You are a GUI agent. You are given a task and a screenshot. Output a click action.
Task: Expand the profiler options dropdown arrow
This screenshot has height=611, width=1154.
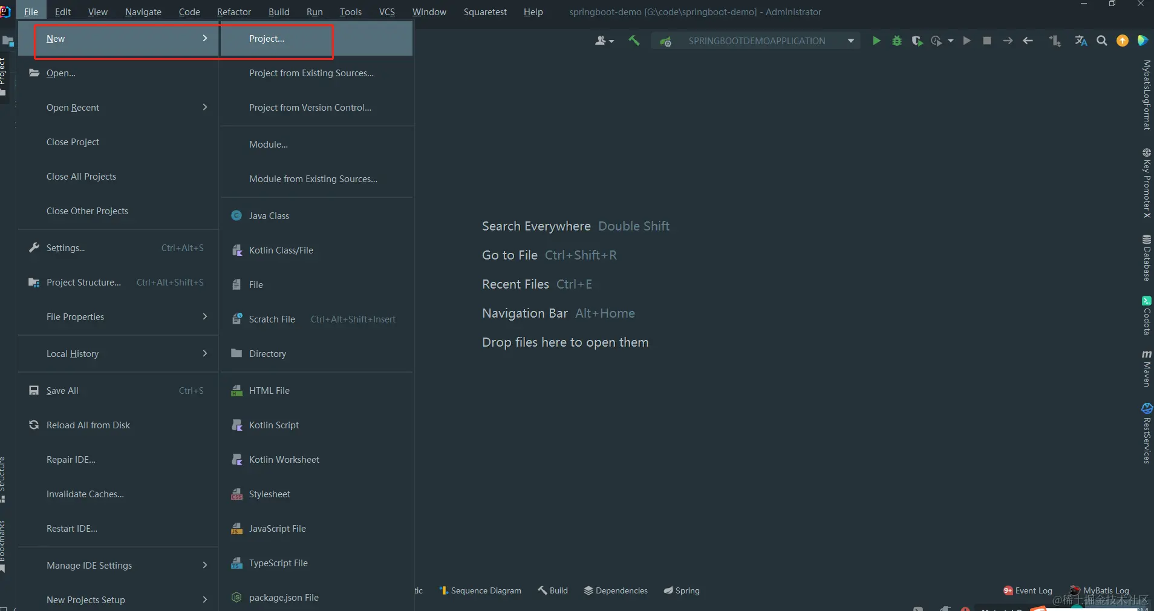[951, 41]
